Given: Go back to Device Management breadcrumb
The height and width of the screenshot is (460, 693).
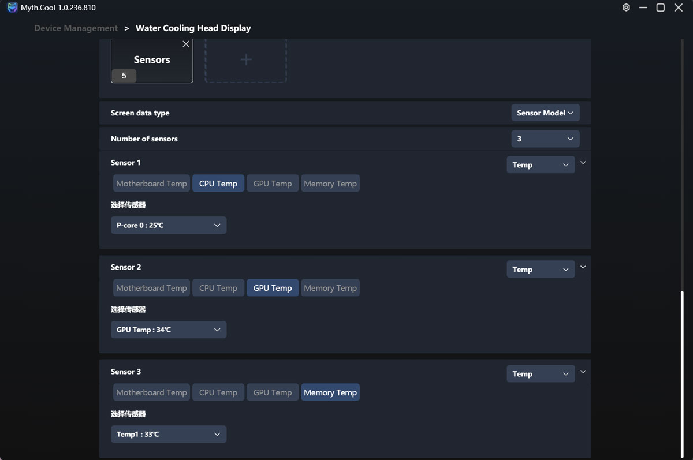Looking at the screenshot, I should [x=76, y=28].
